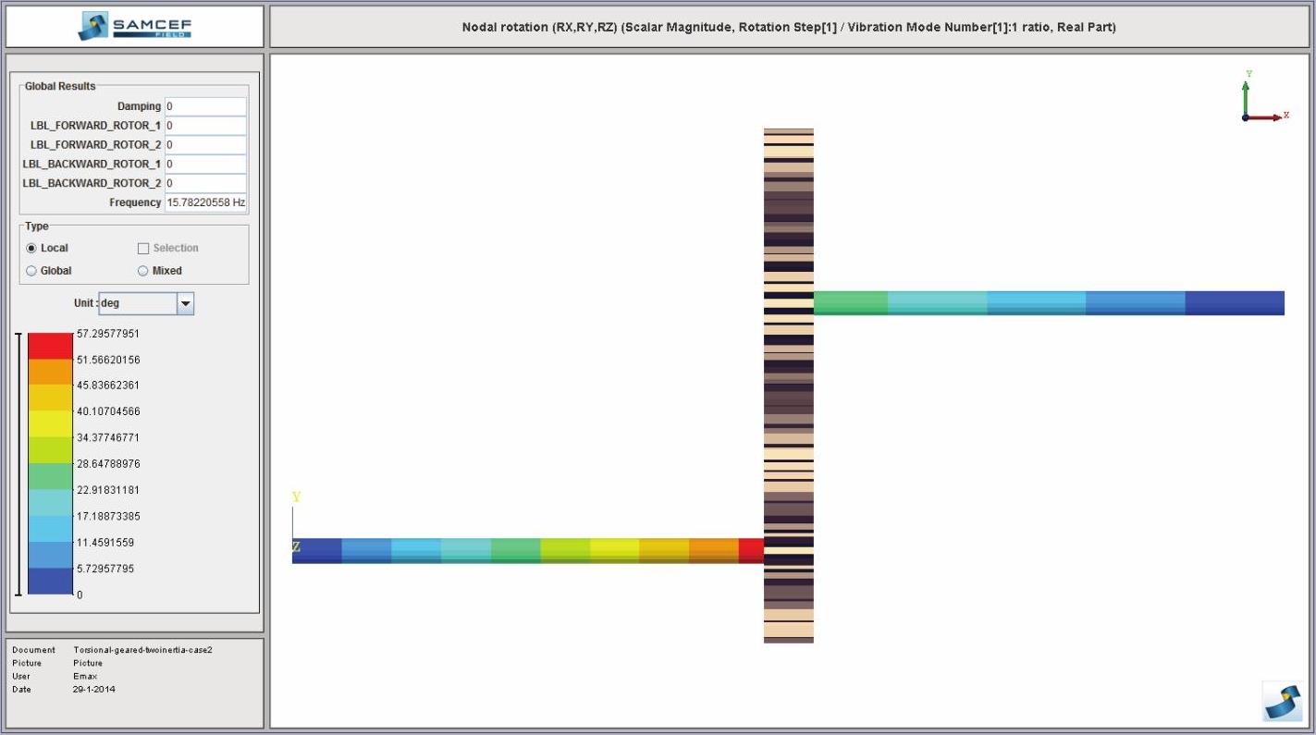Image resolution: width=1316 pixels, height=735 pixels.
Task: Click the LBL_FORWARD_ROTOR_1 value field
Action: tap(205, 126)
